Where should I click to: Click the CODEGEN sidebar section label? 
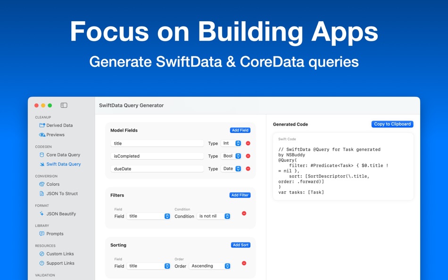coord(43,147)
